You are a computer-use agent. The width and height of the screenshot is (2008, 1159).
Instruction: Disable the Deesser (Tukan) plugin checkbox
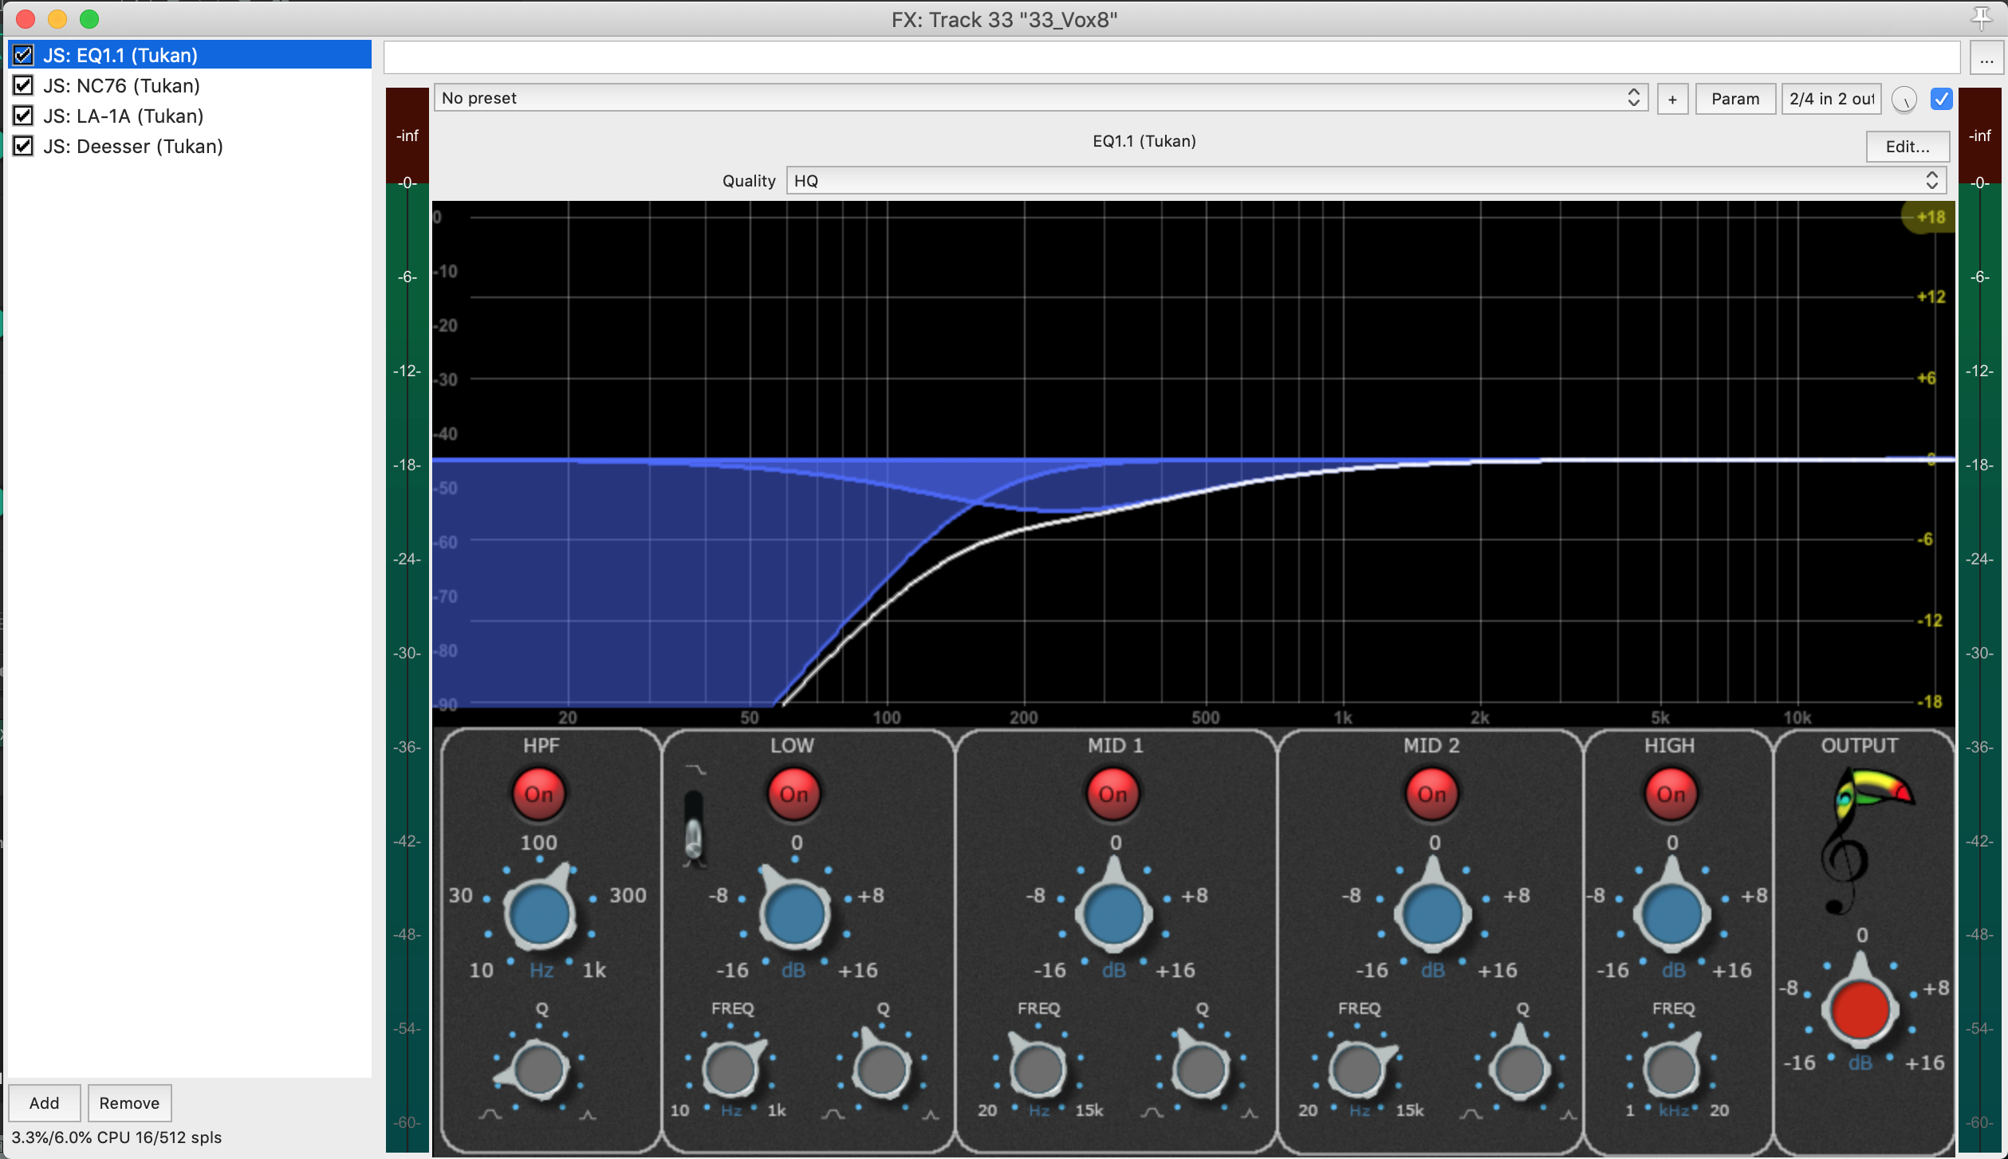pos(23,146)
